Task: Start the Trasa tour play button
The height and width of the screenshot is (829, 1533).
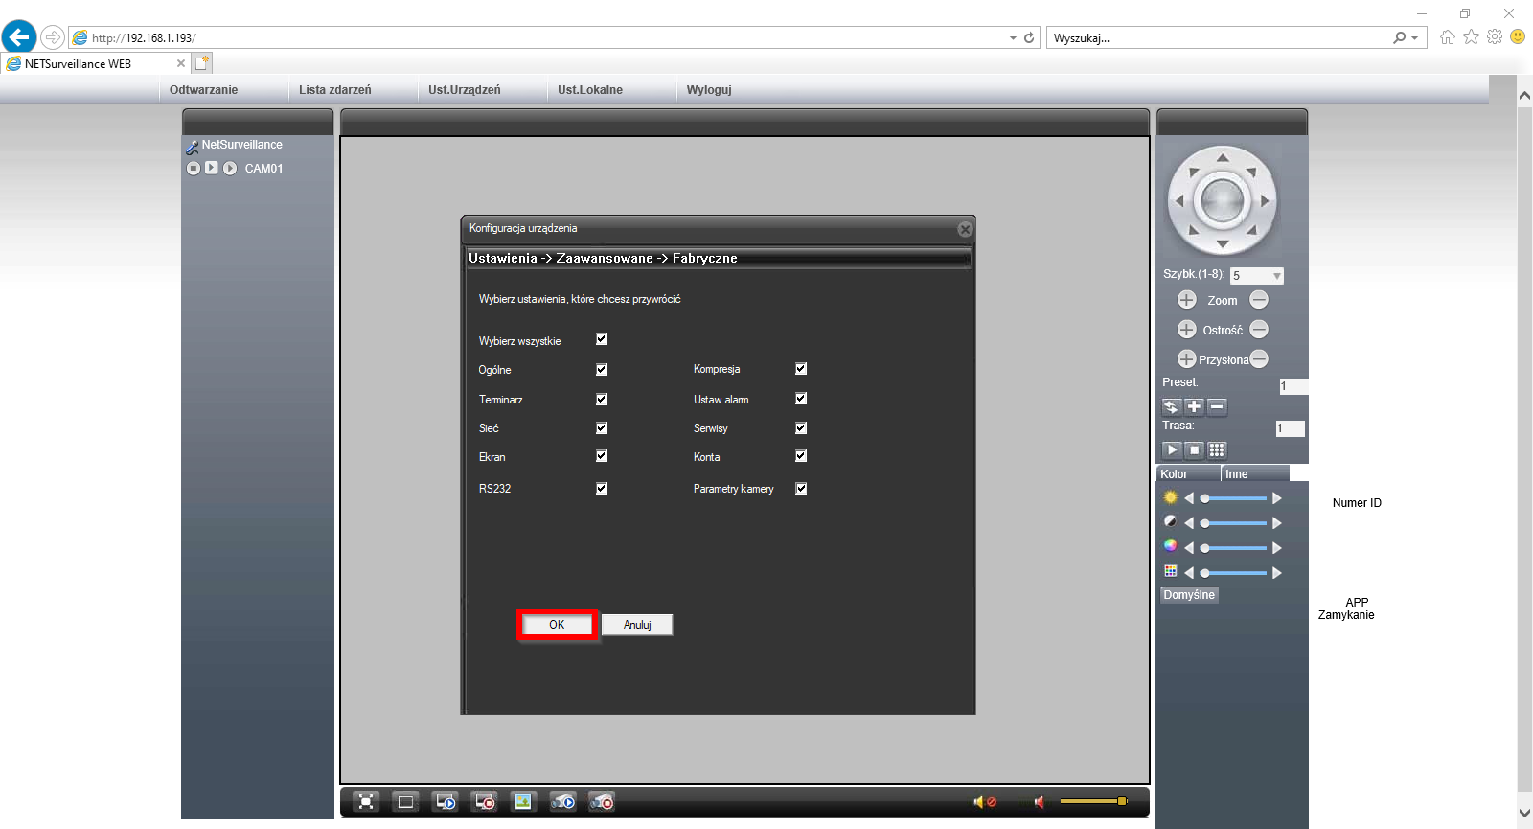Action: tap(1171, 449)
